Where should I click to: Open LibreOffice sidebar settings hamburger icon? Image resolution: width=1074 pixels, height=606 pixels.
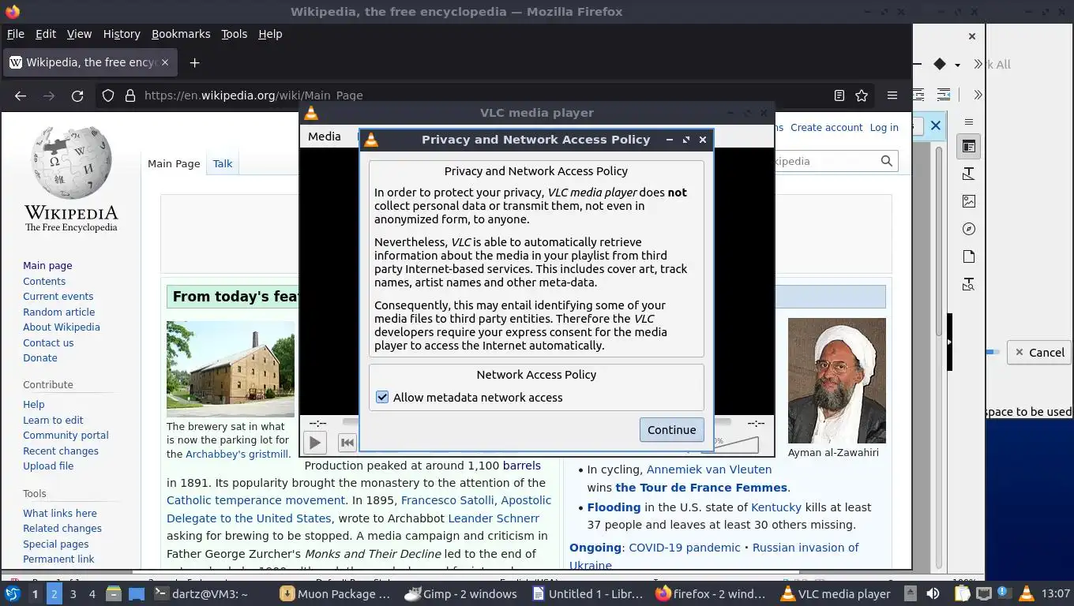(969, 122)
